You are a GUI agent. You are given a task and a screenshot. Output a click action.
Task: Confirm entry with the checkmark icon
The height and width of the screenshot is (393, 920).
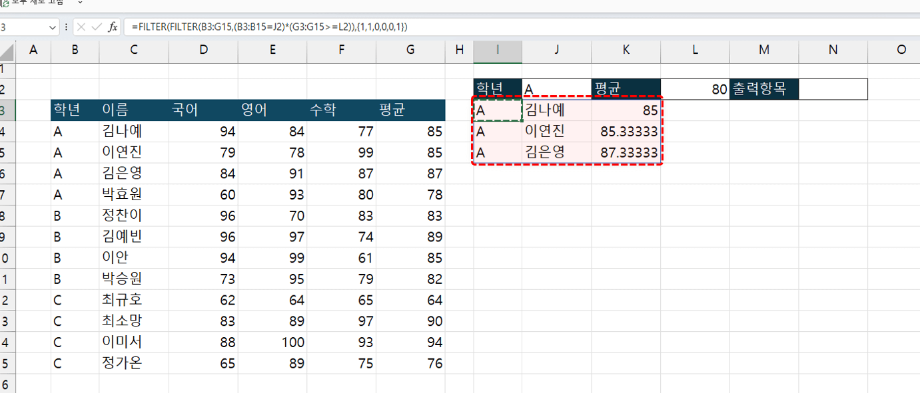pos(97,27)
